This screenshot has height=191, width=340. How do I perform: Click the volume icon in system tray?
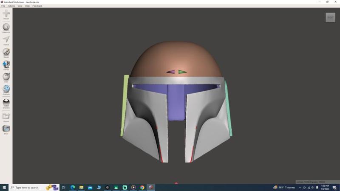[313, 188]
